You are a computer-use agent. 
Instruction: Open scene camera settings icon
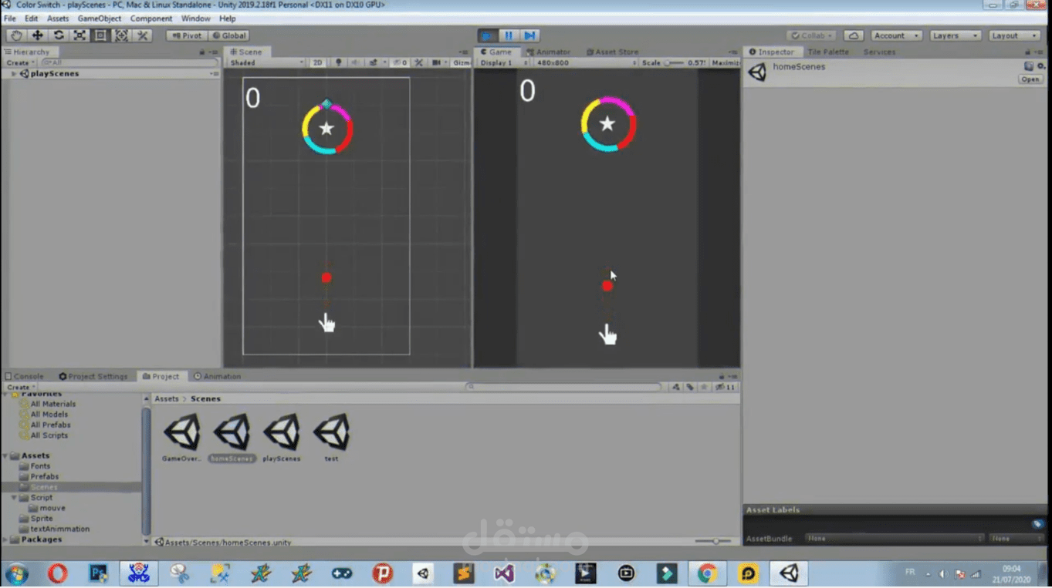tap(438, 62)
